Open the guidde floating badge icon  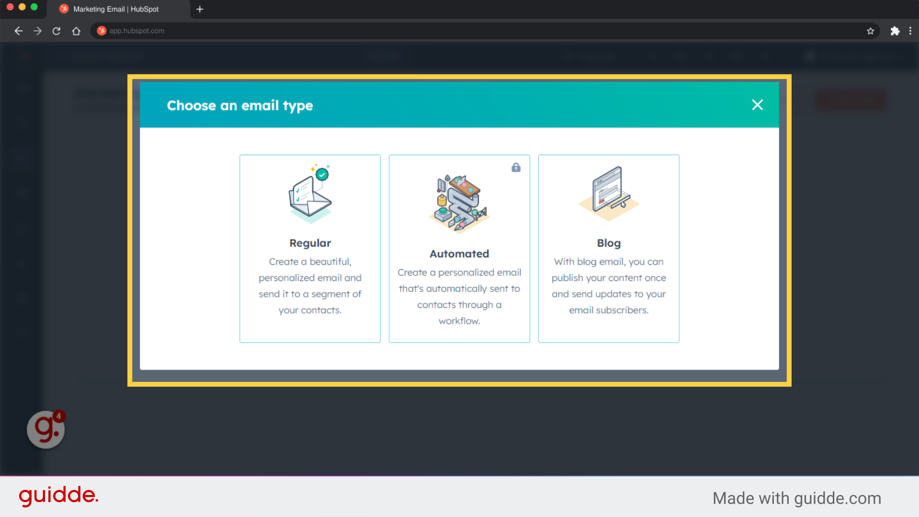point(46,429)
